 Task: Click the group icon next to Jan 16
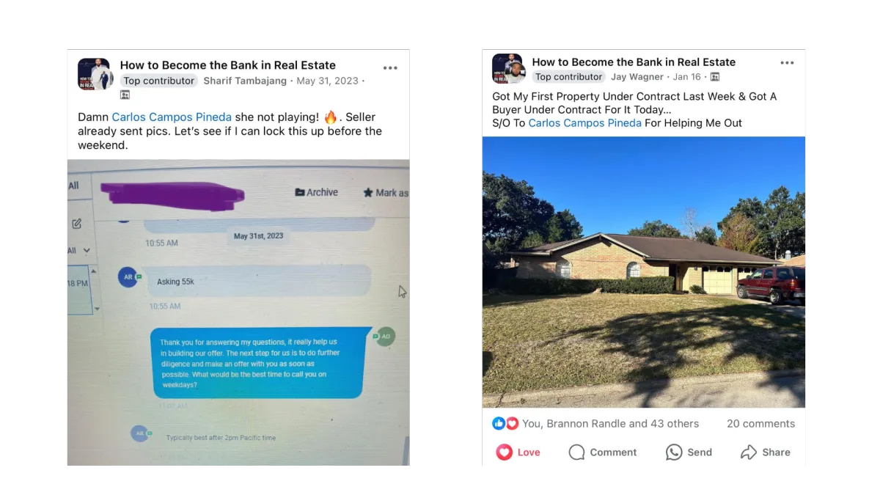pyautogui.click(x=715, y=77)
